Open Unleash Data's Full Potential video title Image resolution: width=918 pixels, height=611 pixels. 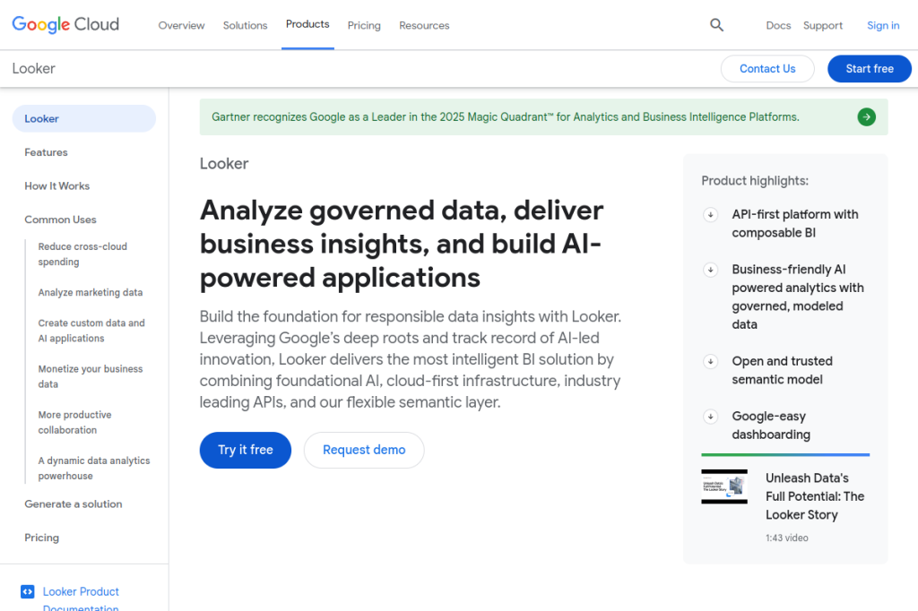click(x=815, y=496)
